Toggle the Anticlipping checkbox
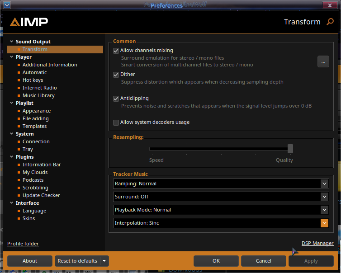The width and height of the screenshot is (341, 273). 116,99
